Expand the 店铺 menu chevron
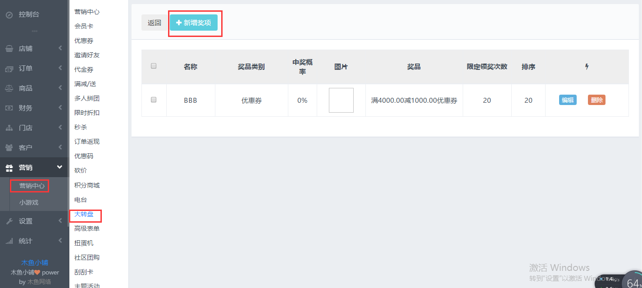The width and height of the screenshot is (642, 288). (x=60, y=48)
